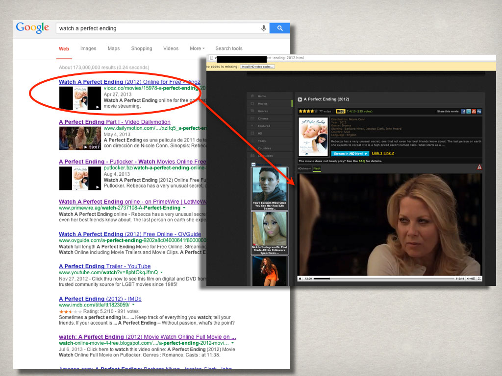
Task: Click the Google logo
Action: [32, 28]
